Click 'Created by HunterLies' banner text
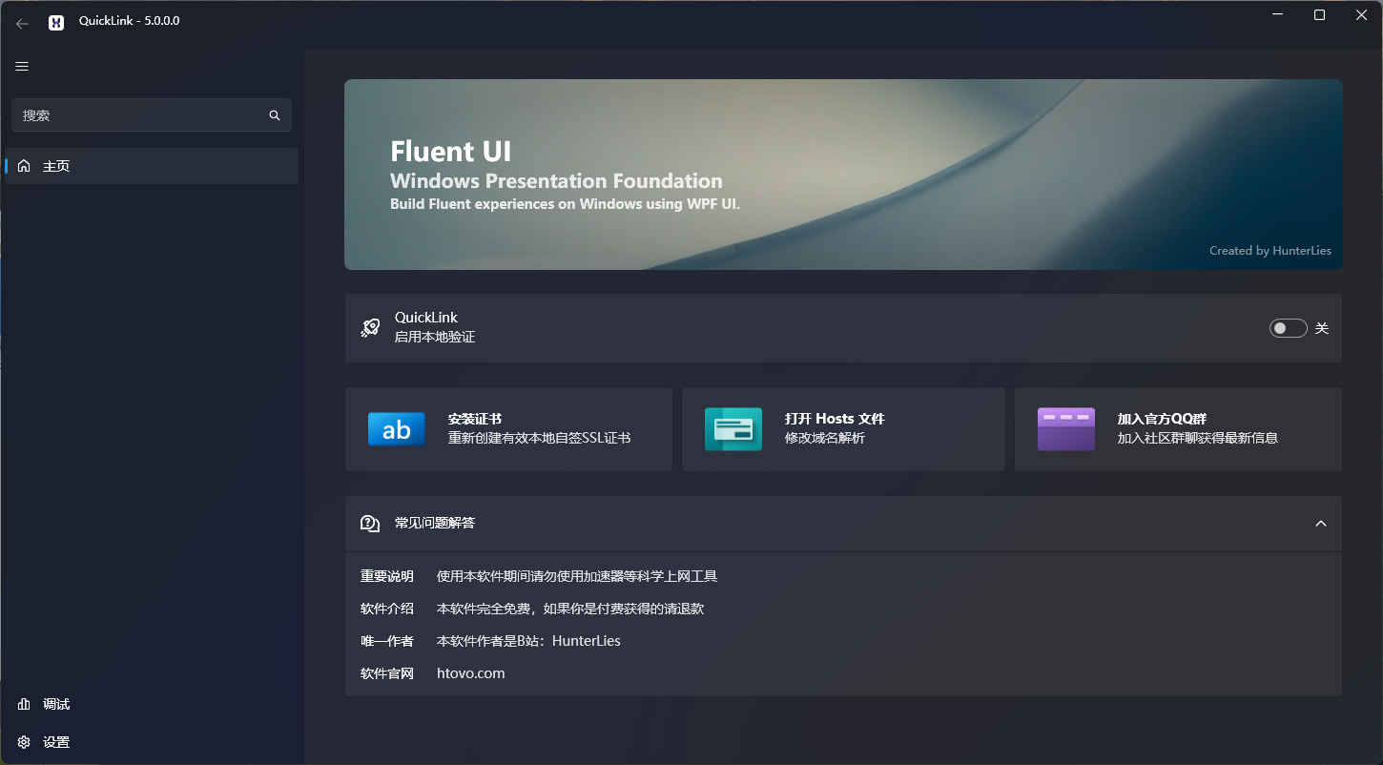This screenshot has width=1383, height=765. (1270, 251)
